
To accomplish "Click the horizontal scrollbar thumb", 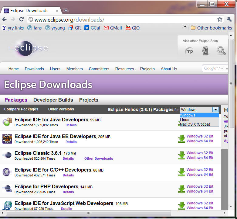I will coord(89,213).
